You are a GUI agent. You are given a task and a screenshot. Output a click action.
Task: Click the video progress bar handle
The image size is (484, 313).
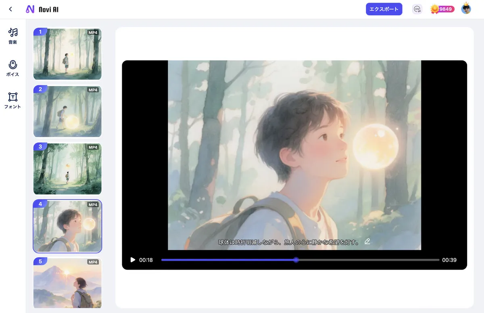tap(296, 260)
